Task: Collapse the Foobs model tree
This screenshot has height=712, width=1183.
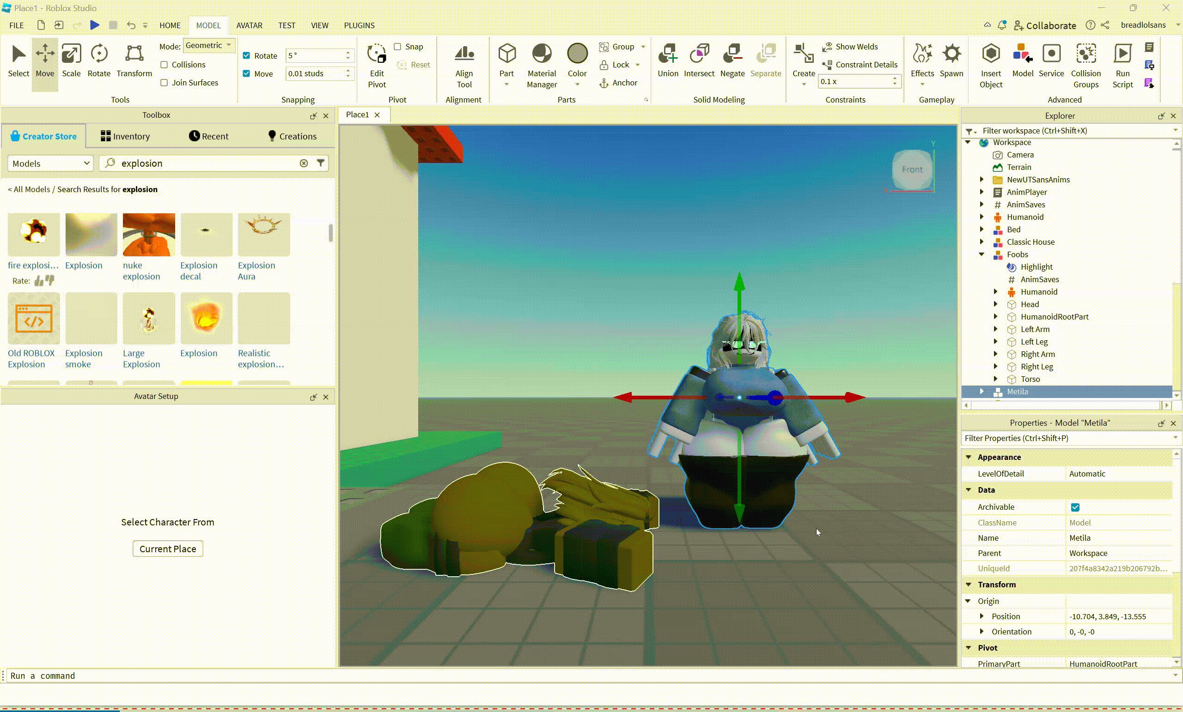Action: (982, 254)
